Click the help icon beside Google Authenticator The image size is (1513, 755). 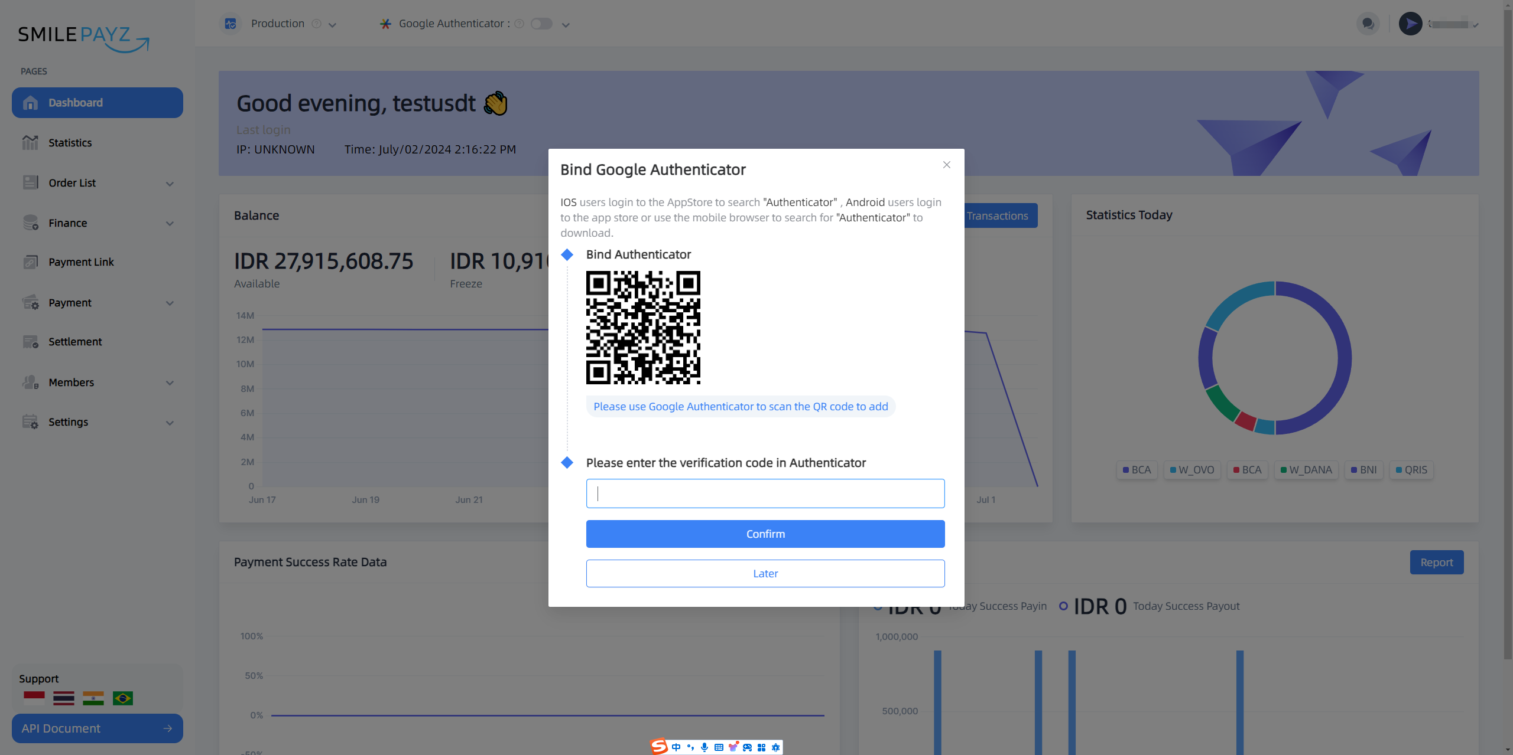pyautogui.click(x=520, y=24)
